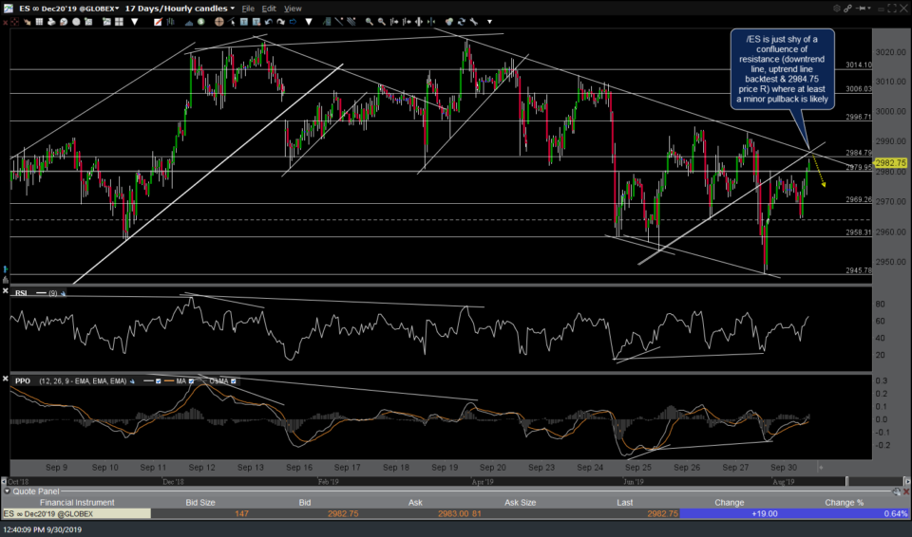Edit PPO settings via blue icon

click(x=132, y=381)
